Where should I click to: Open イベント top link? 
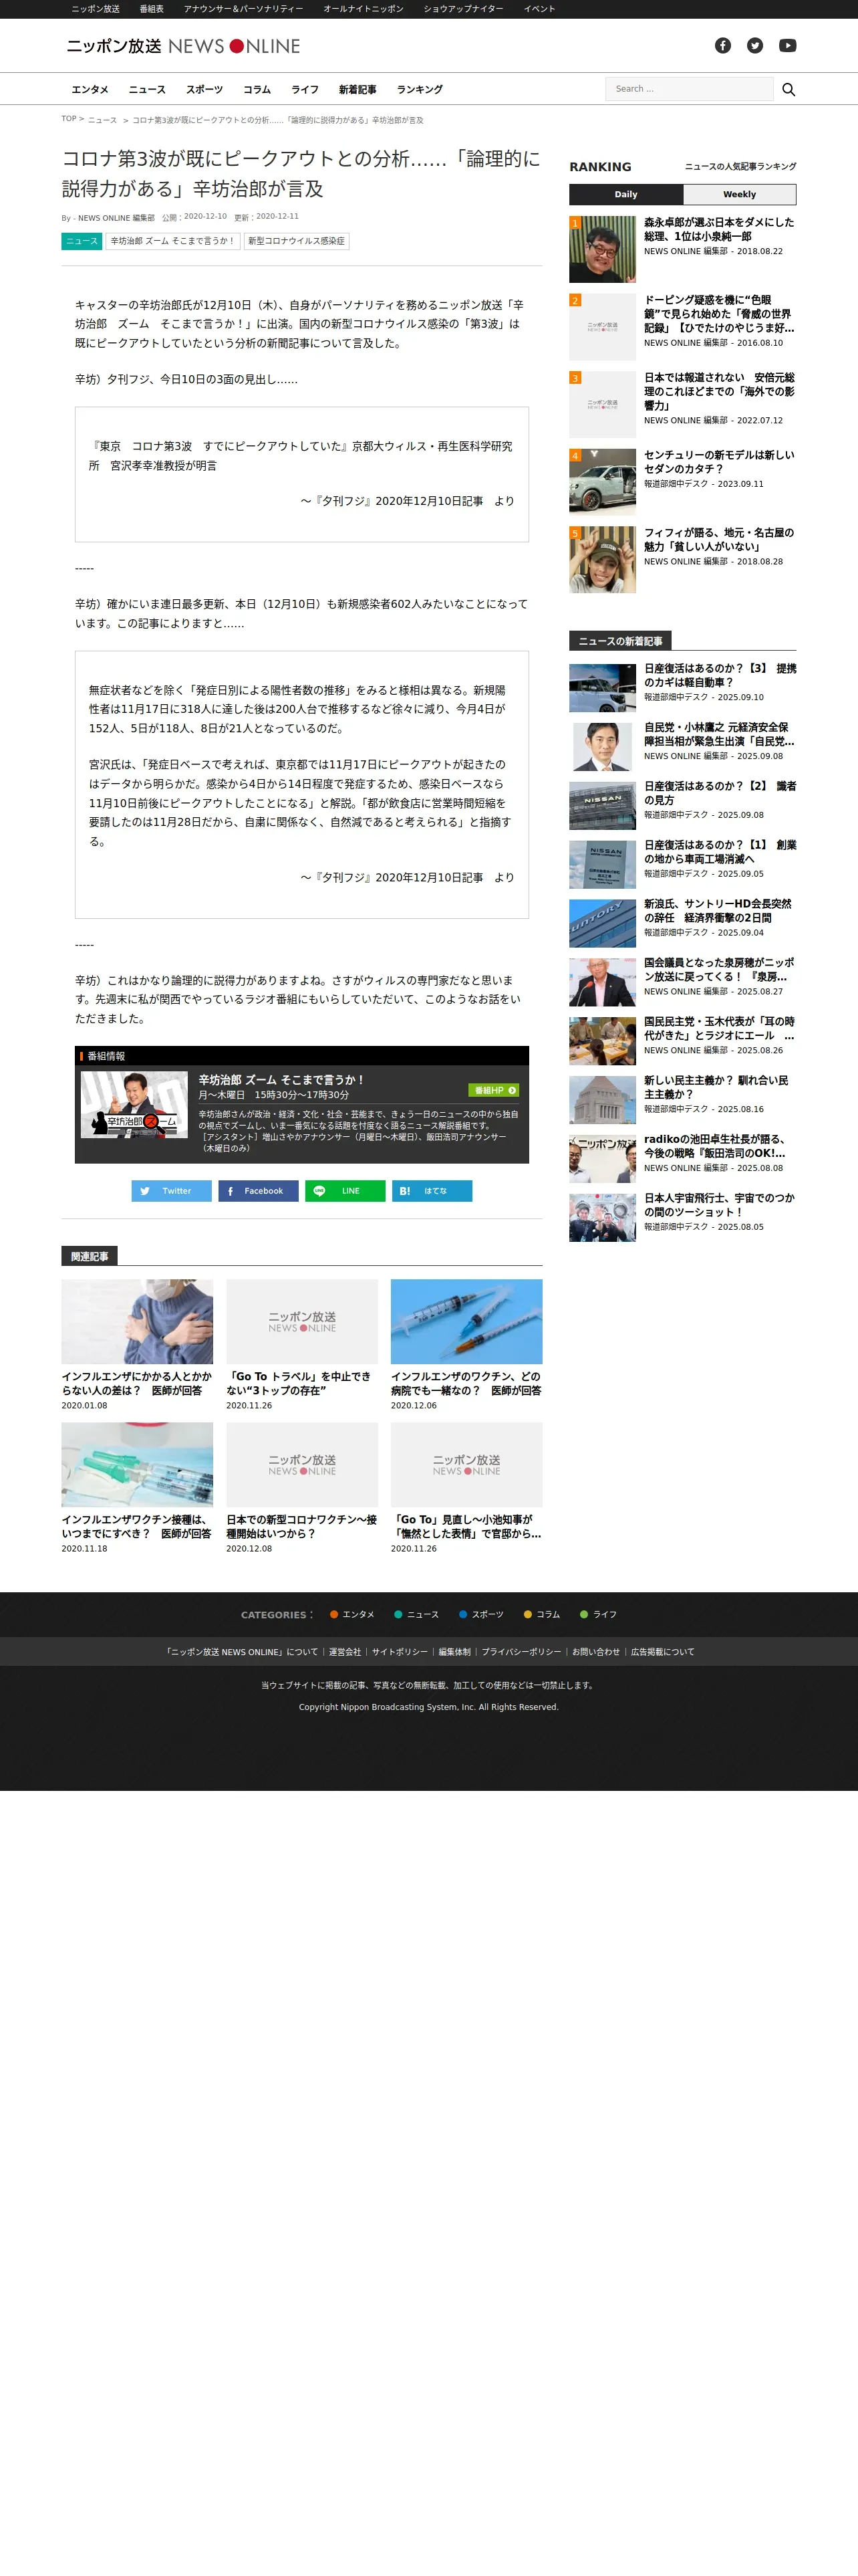539,9
